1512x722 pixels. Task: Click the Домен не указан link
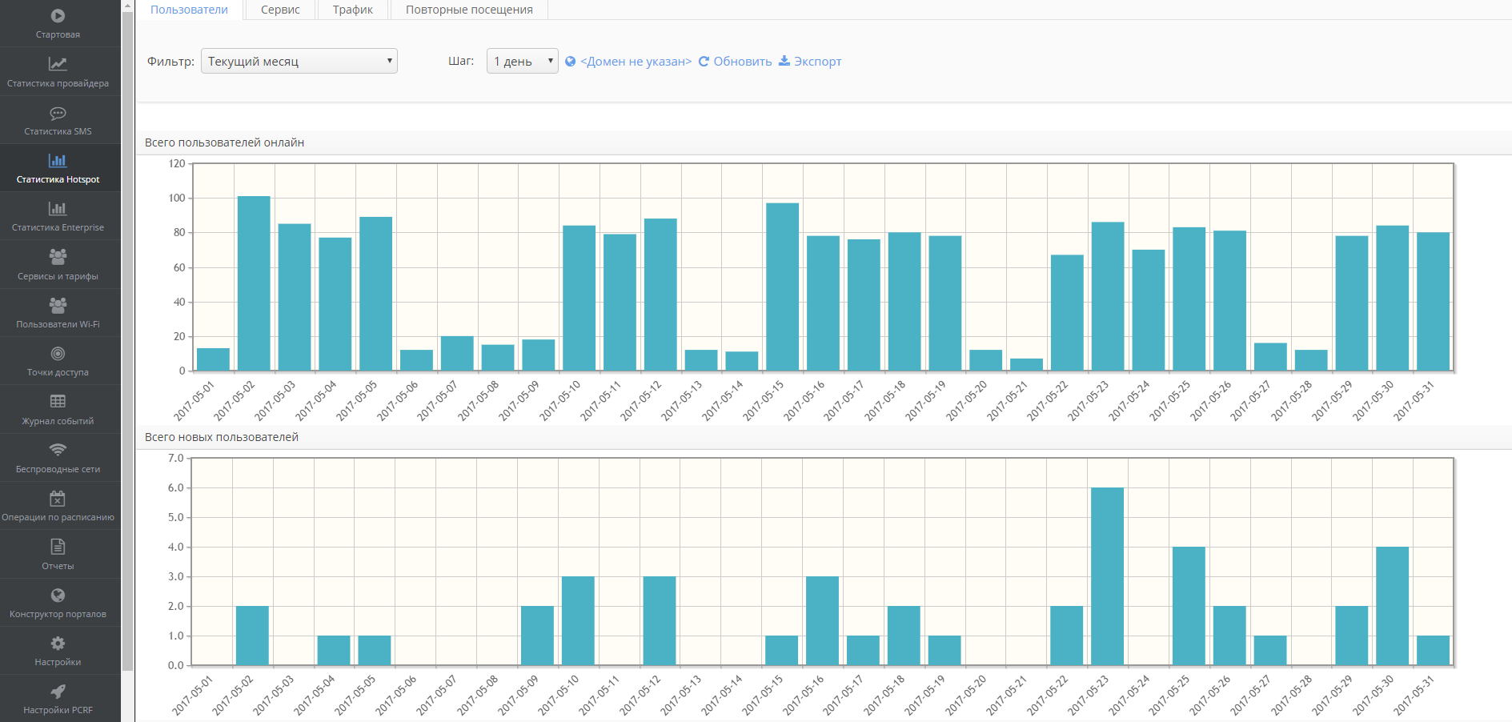tap(636, 62)
